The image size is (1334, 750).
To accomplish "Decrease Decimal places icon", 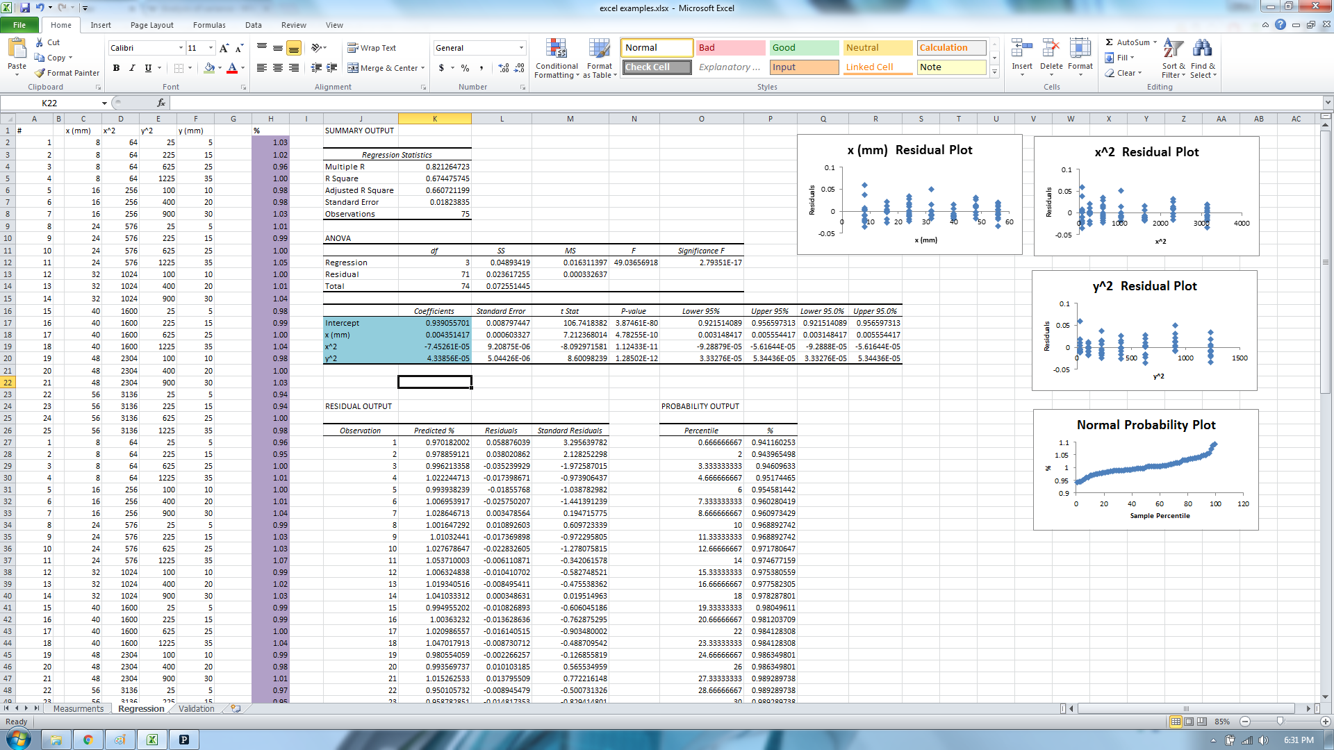I will 519,68.
